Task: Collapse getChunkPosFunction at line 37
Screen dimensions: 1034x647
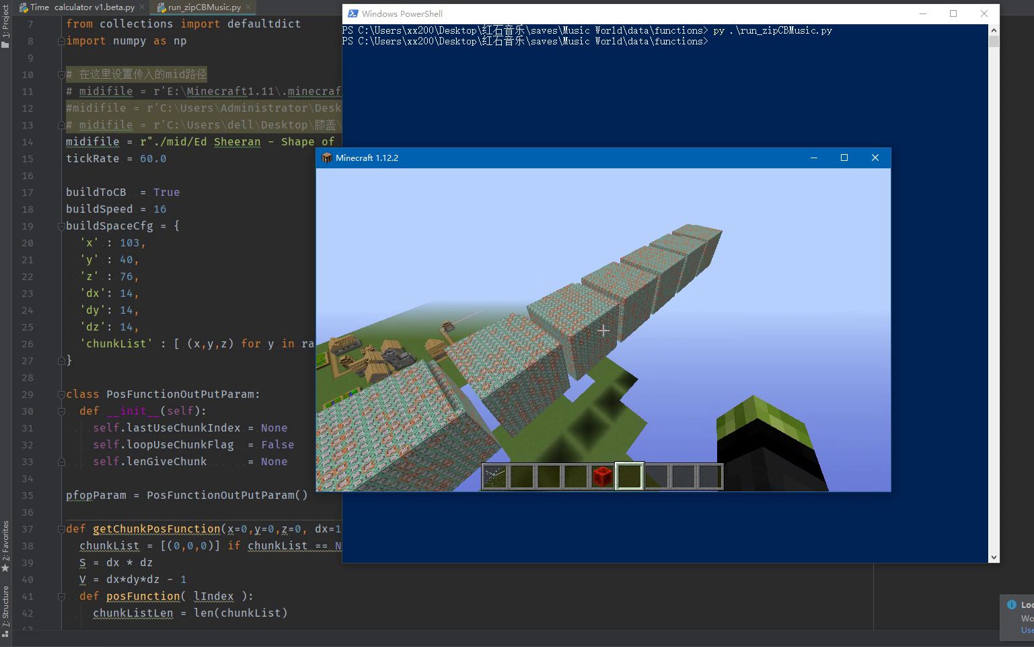Action: [61, 529]
